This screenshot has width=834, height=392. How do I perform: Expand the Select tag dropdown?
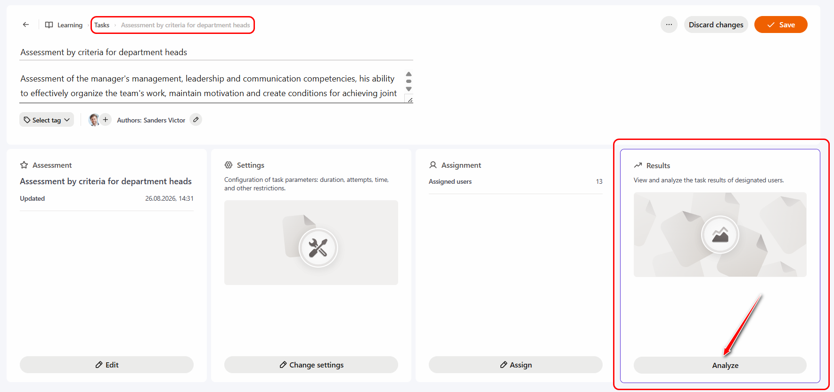coord(47,120)
